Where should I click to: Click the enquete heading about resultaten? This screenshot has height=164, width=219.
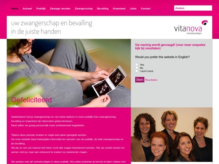[170, 46]
